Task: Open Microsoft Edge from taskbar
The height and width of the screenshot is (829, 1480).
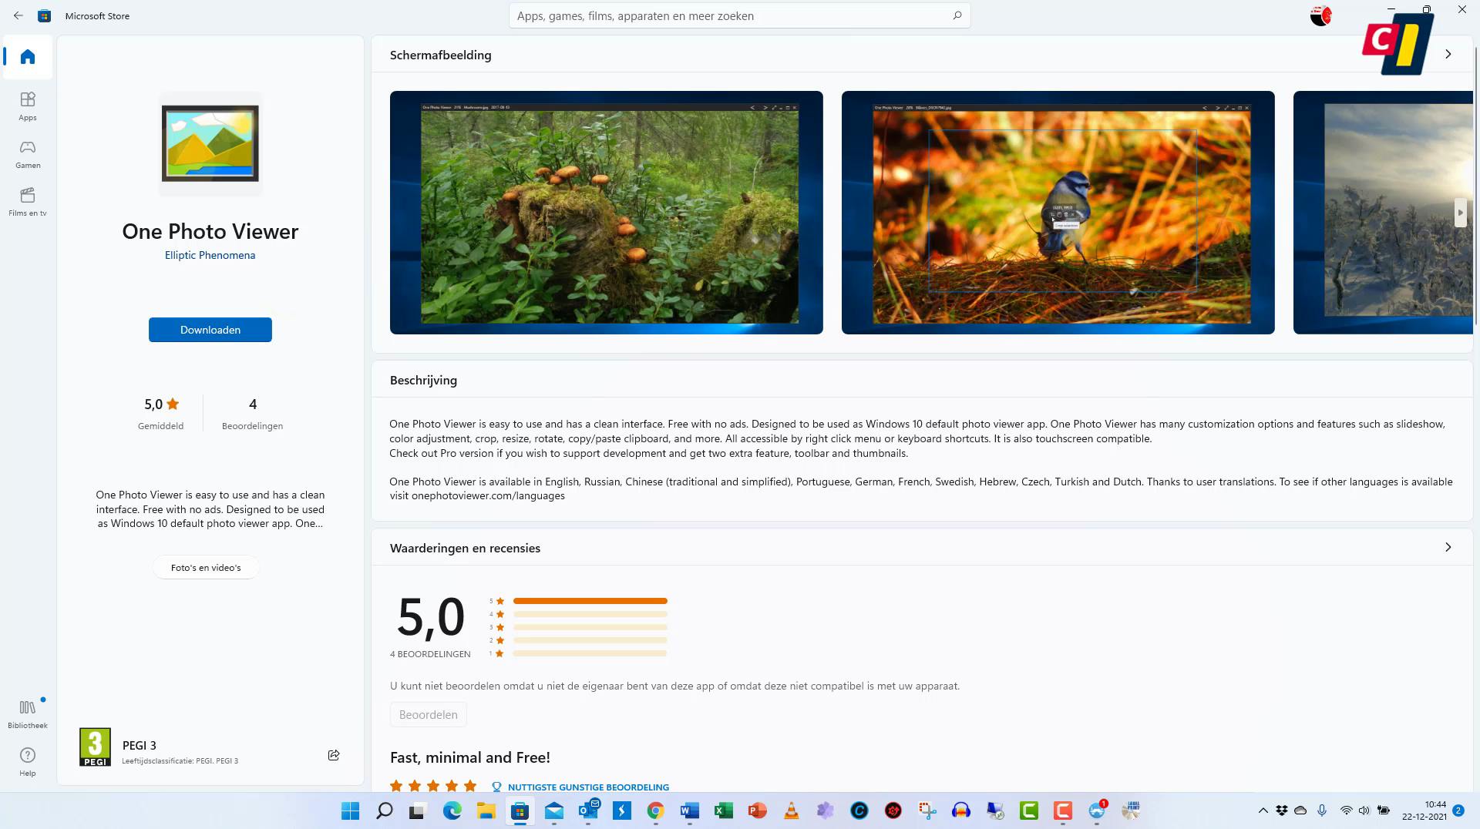Action: [x=452, y=811]
